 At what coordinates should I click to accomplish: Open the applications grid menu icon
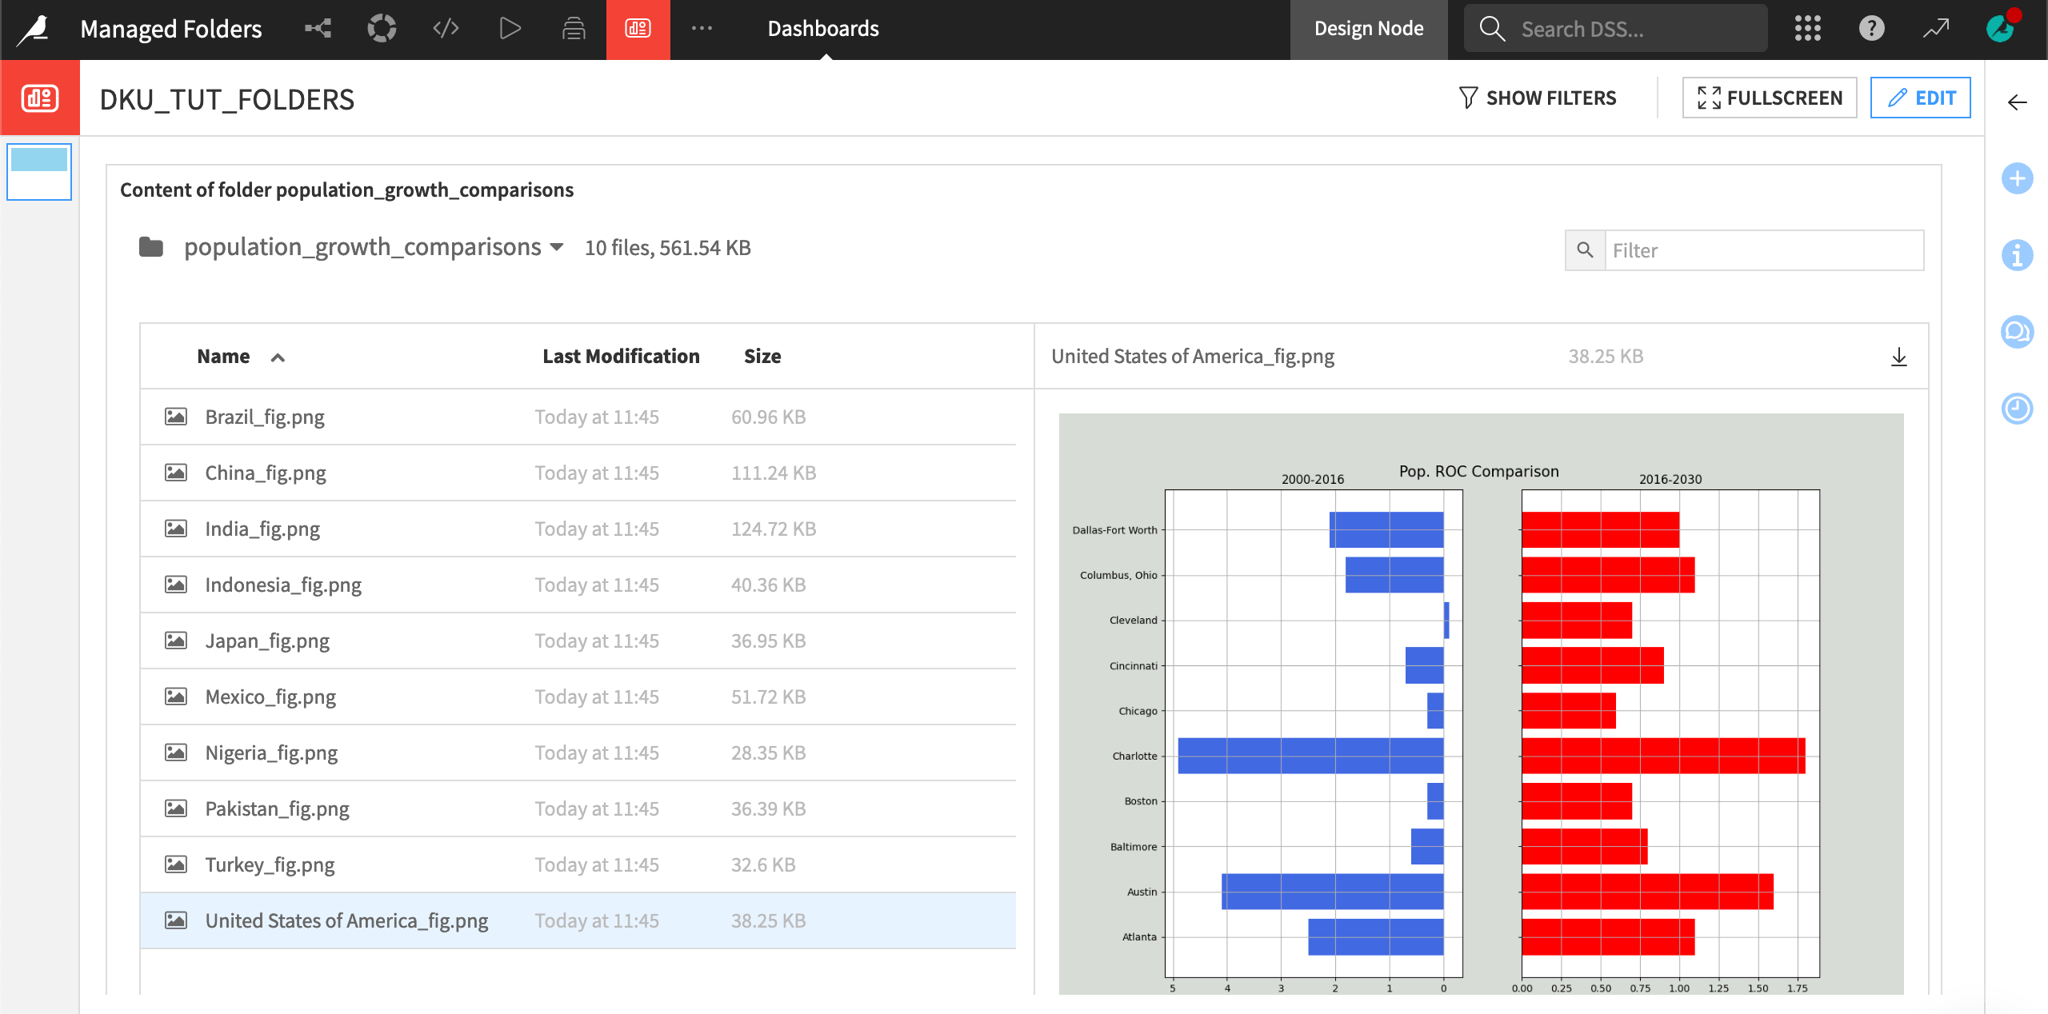click(x=1807, y=29)
